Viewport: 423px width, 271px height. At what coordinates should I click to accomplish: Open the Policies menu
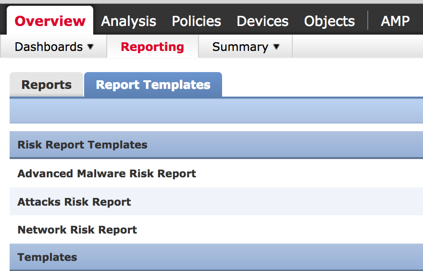[196, 21]
